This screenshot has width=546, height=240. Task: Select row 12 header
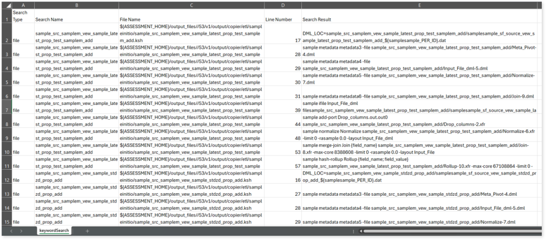click(x=5, y=178)
